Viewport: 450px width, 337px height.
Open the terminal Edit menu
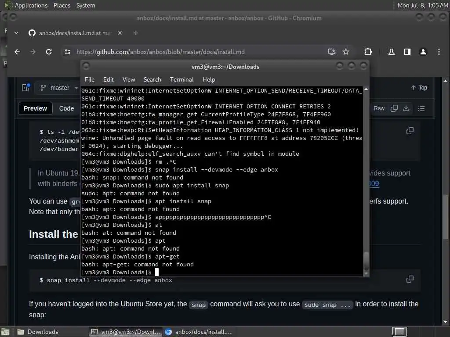point(109,80)
